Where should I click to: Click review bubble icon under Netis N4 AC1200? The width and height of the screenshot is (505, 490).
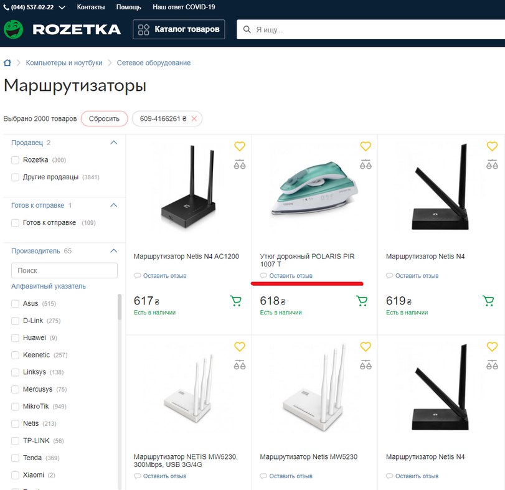click(138, 276)
